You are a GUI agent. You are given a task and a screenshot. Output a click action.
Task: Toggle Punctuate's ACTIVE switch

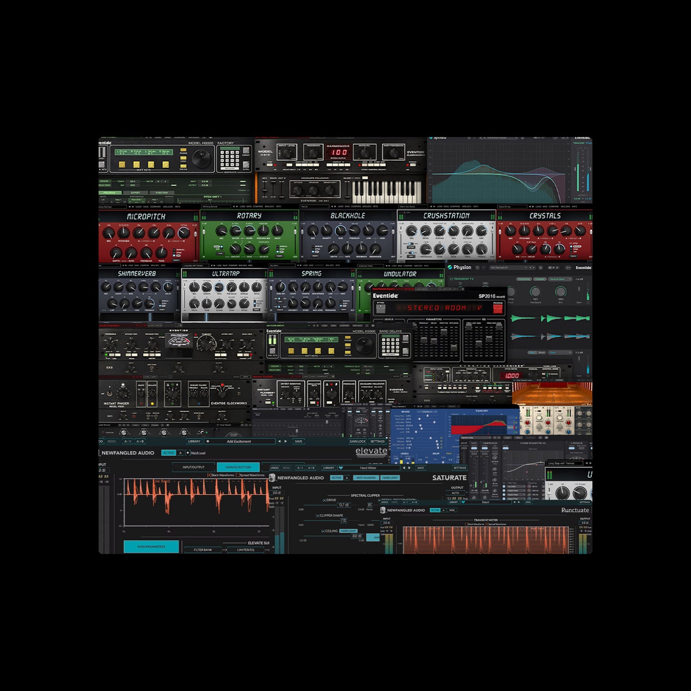tap(435, 510)
